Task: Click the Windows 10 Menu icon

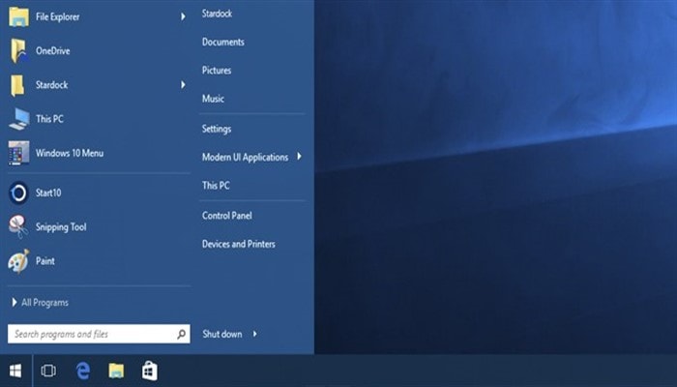Action: (18, 153)
